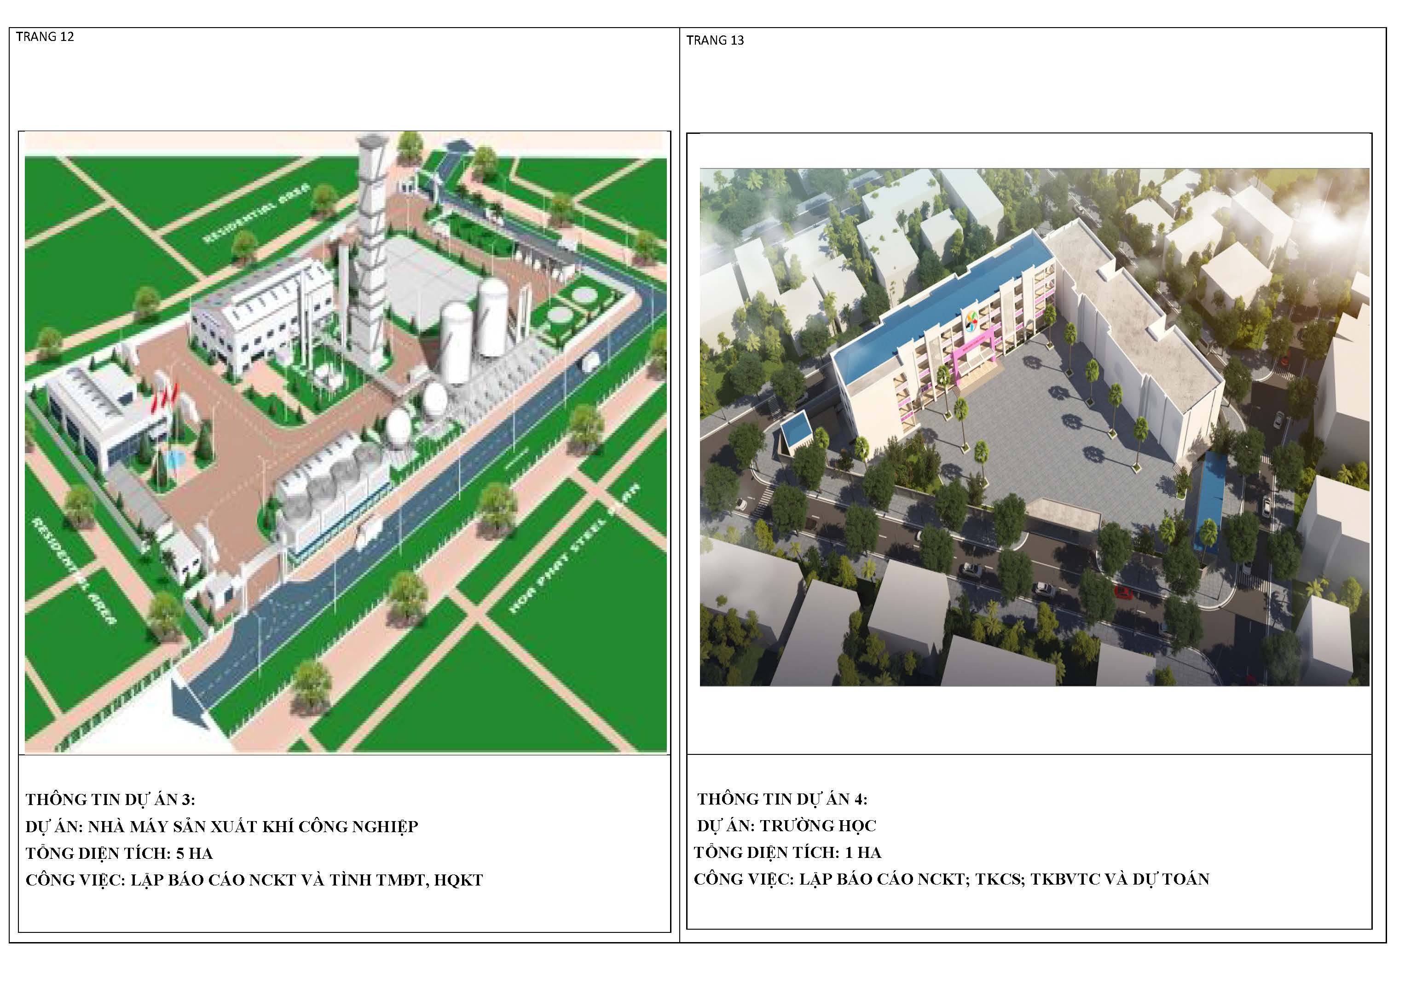The image size is (1428, 989).
Task: Select the heading THÔNG TIN DỰ ÁN 3
Action: point(110,799)
